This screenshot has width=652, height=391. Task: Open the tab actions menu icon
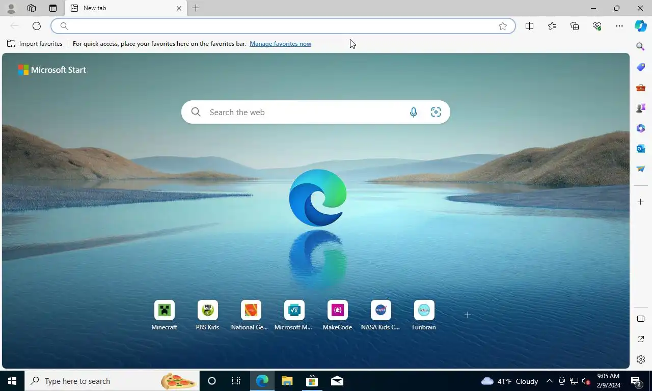(53, 8)
